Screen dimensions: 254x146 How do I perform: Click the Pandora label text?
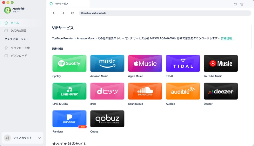(x=57, y=132)
